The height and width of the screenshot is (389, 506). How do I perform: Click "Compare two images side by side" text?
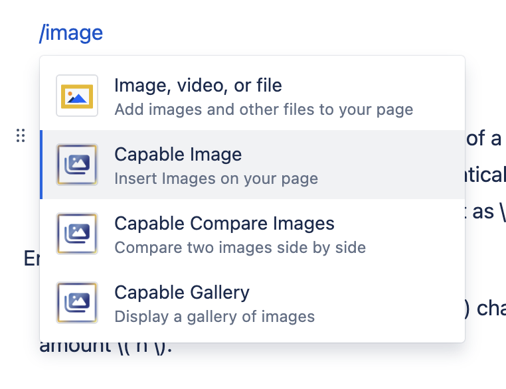(240, 248)
